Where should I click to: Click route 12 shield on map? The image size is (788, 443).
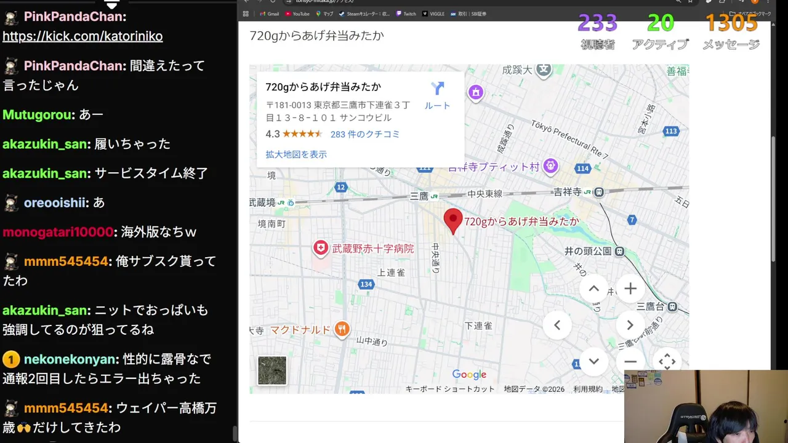click(x=341, y=187)
